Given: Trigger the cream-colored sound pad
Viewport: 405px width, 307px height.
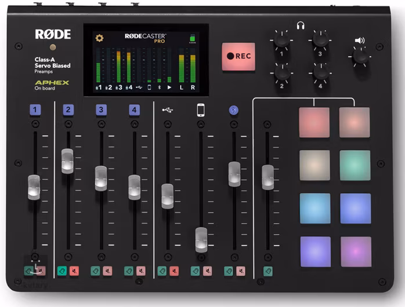Looking at the screenshot, I should pos(314,165).
